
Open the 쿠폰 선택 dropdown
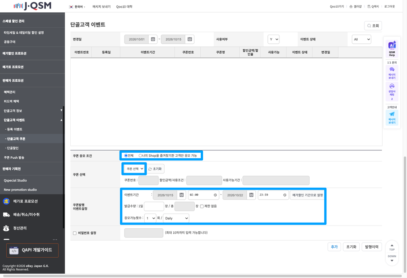[134, 169]
